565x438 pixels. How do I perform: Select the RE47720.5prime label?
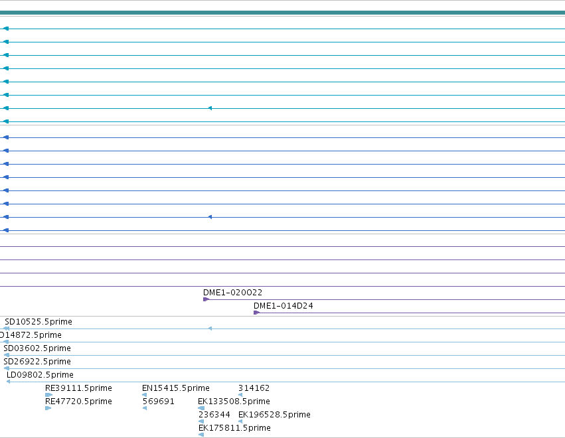point(78,402)
